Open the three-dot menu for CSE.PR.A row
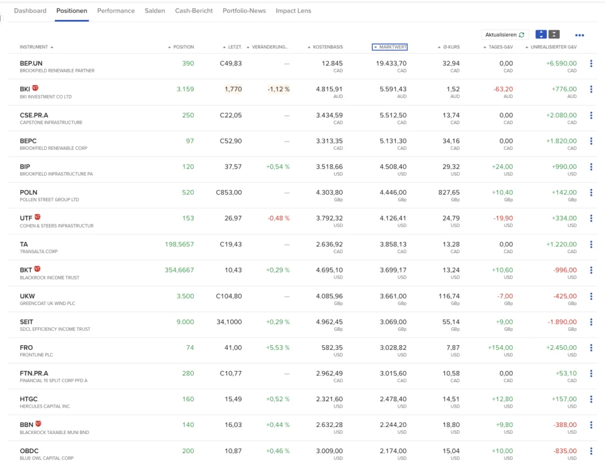The image size is (605, 466). coord(591,115)
